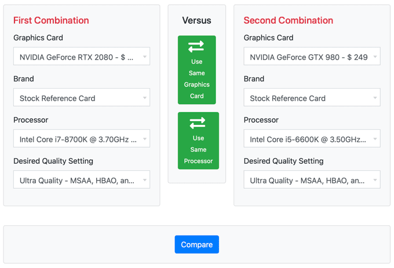Image resolution: width=394 pixels, height=268 pixels.
Task: Expand the Second Combination quality setting dropdown
Action: pyautogui.click(x=312, y=180)
